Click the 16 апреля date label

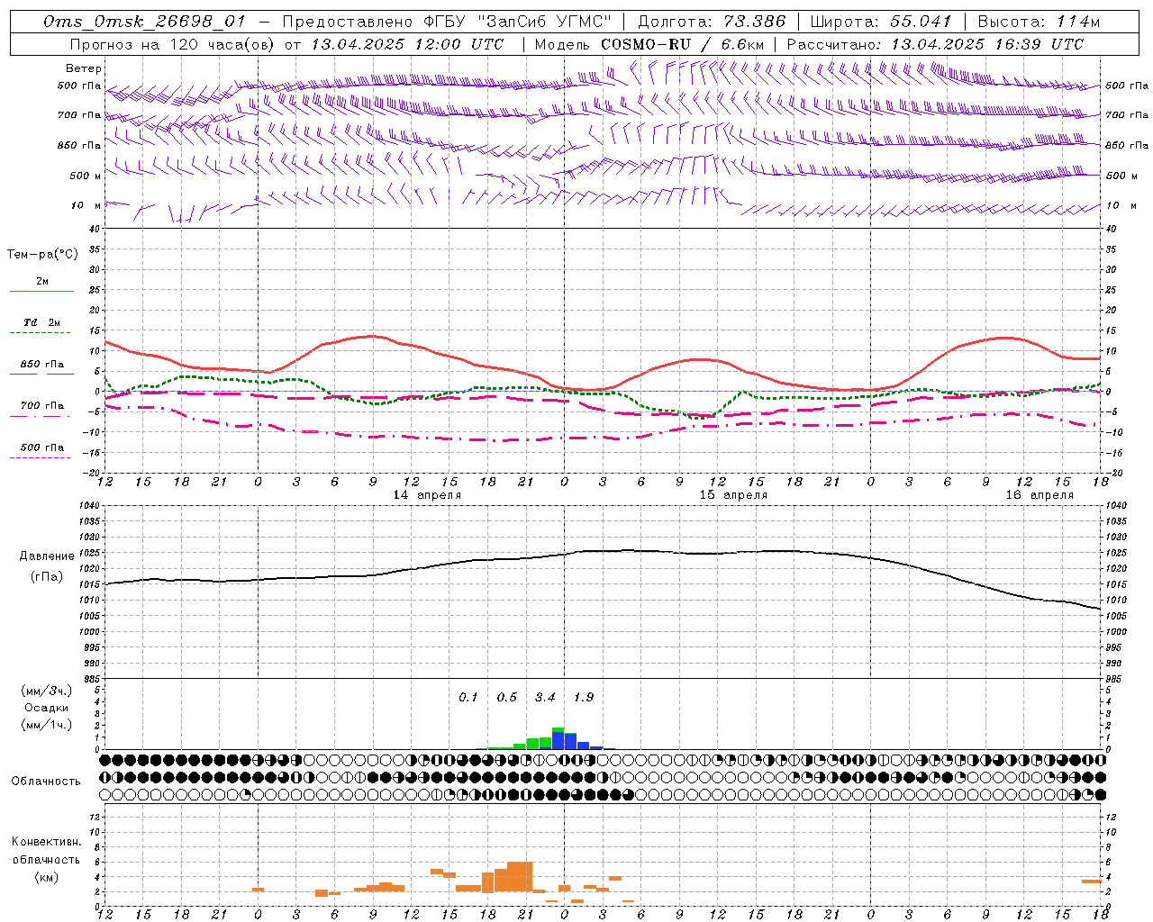[1040, 494]
